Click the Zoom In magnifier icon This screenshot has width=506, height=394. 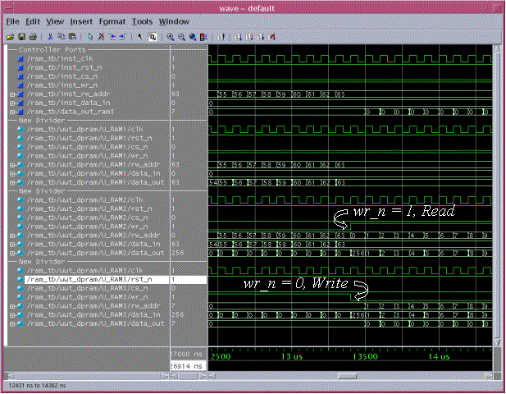[x=171, y=37]
